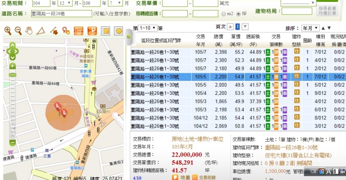Click the right red marker on map
This screenshot has height=180, width=346.
(64, 112)
